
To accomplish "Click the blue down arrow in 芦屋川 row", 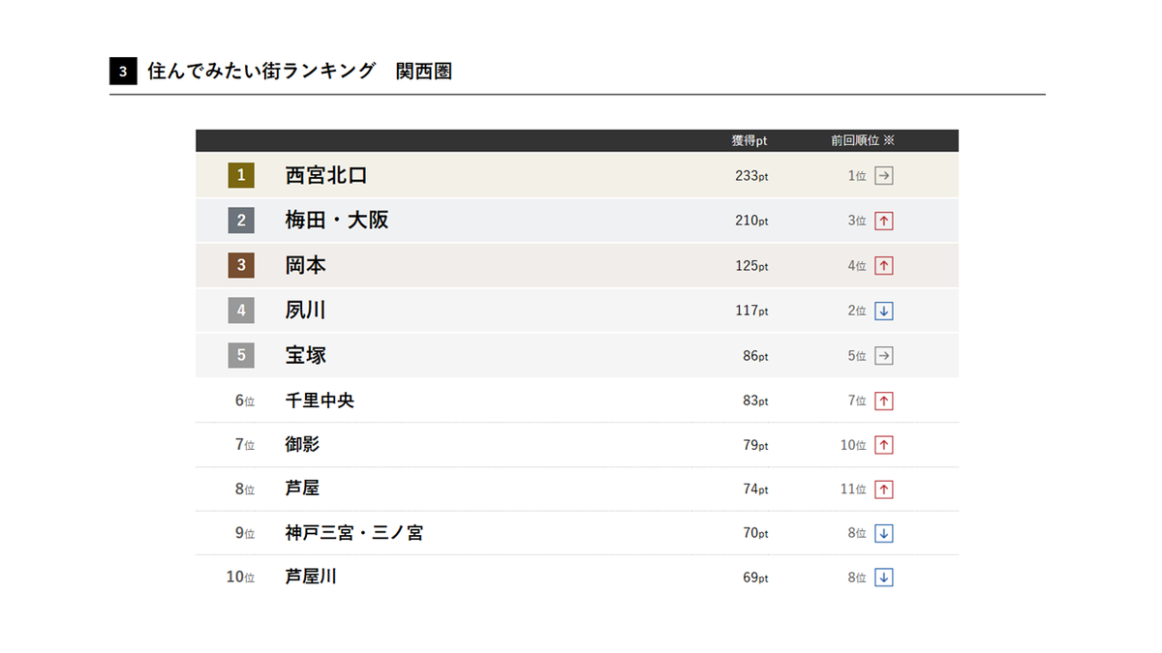I will [x=883, y=578].
